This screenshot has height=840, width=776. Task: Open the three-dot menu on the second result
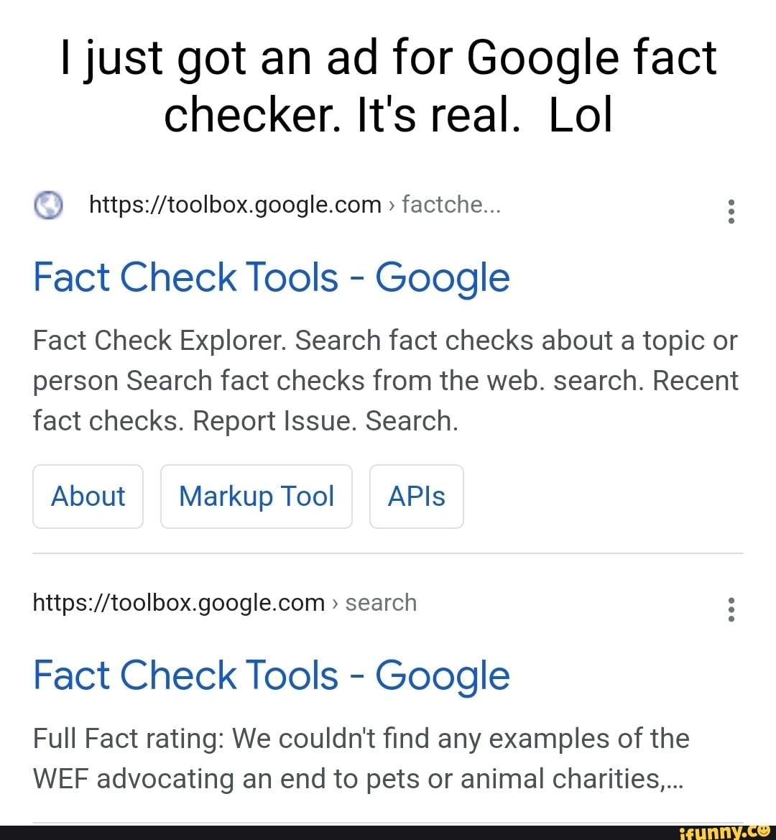point(731,609)
